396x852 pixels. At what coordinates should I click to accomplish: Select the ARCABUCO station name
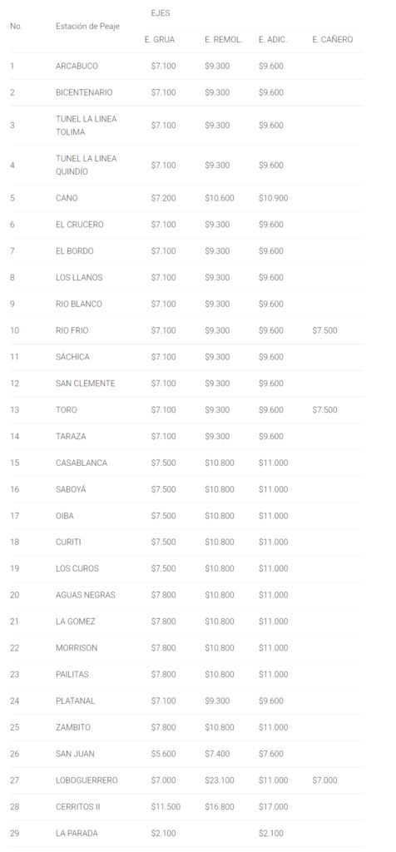point(77,66)
